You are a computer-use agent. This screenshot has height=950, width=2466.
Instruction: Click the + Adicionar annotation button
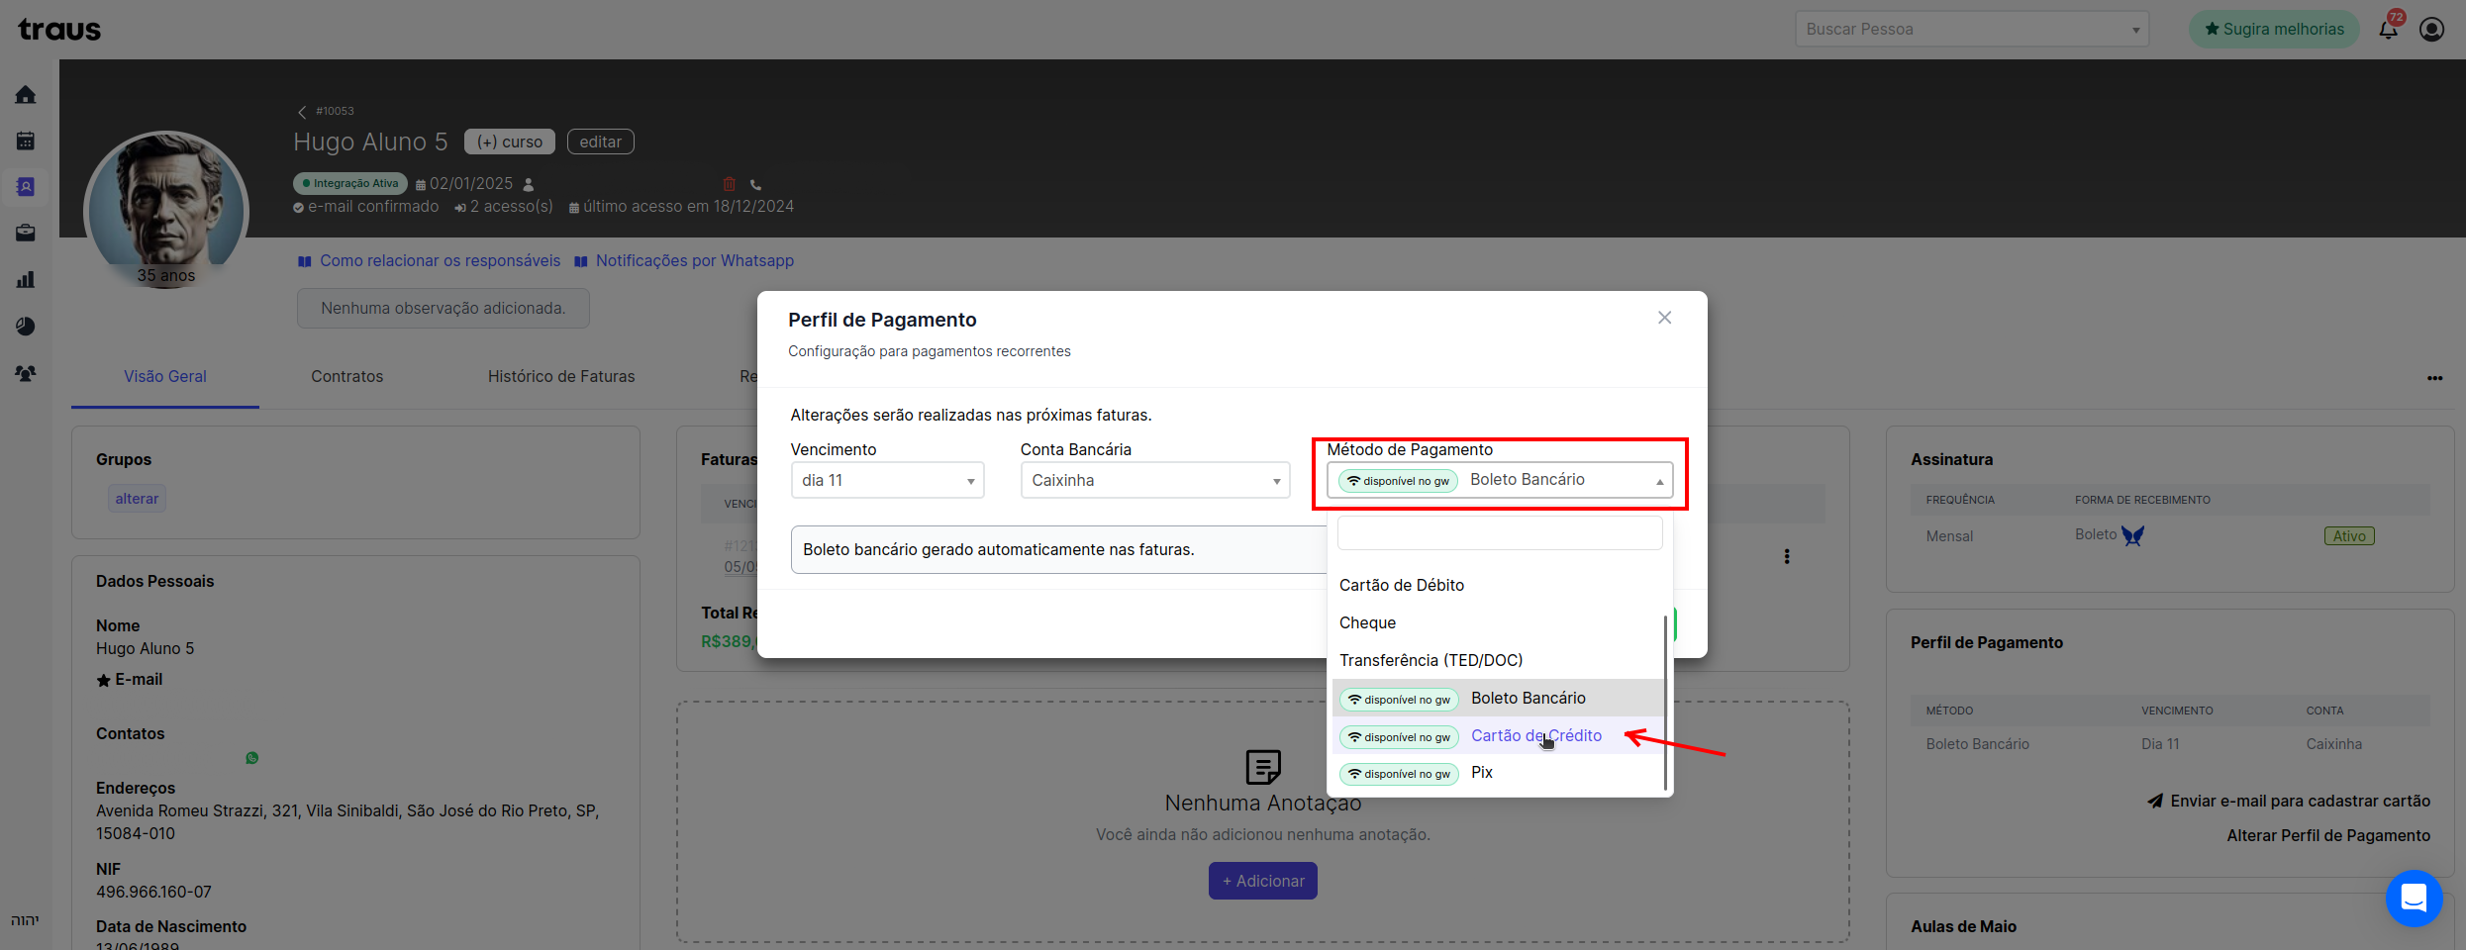coord(1262,881)
